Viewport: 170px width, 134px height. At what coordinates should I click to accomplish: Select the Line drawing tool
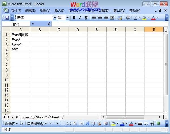tap(51, 124)
